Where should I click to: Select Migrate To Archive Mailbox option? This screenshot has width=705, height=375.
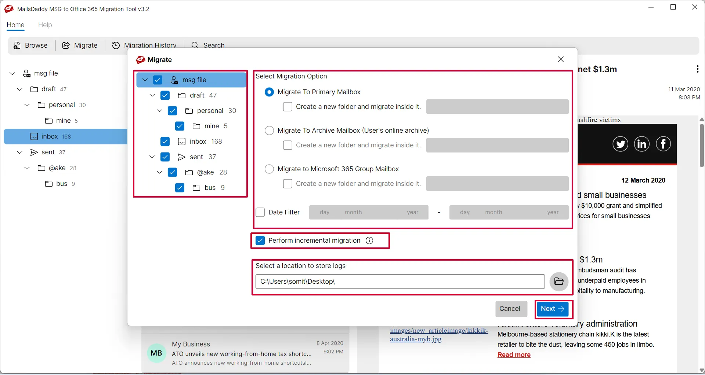pos(270,130)
